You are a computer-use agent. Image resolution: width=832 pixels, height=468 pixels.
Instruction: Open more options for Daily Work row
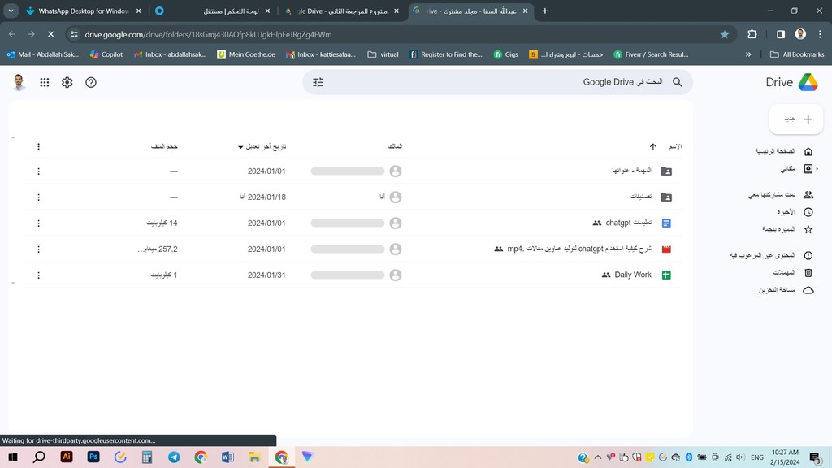[38, 275]
